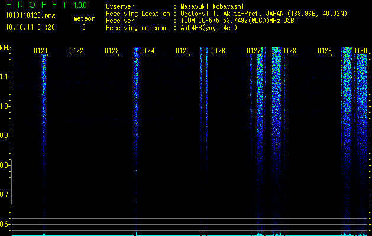Image resolution: width=372 pixels, height=236 pixels.
Task: Click the 1.0 kHz axis label
Action: point(5,106)
